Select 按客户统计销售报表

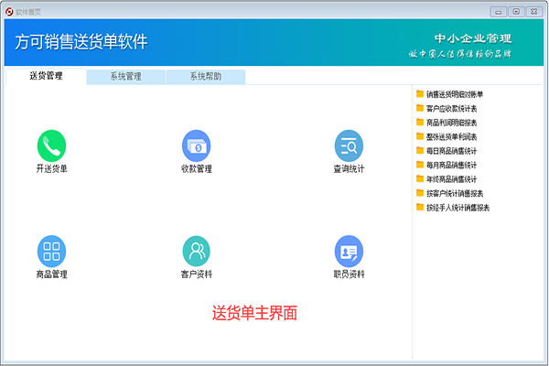(455, 193)
